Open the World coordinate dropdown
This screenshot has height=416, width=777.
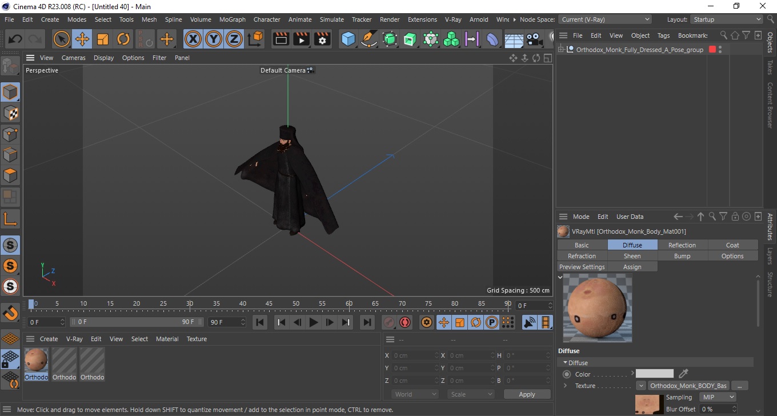pos(415,394)
